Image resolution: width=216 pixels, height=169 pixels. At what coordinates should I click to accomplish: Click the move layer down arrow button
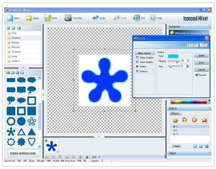[x=54, y=157]
